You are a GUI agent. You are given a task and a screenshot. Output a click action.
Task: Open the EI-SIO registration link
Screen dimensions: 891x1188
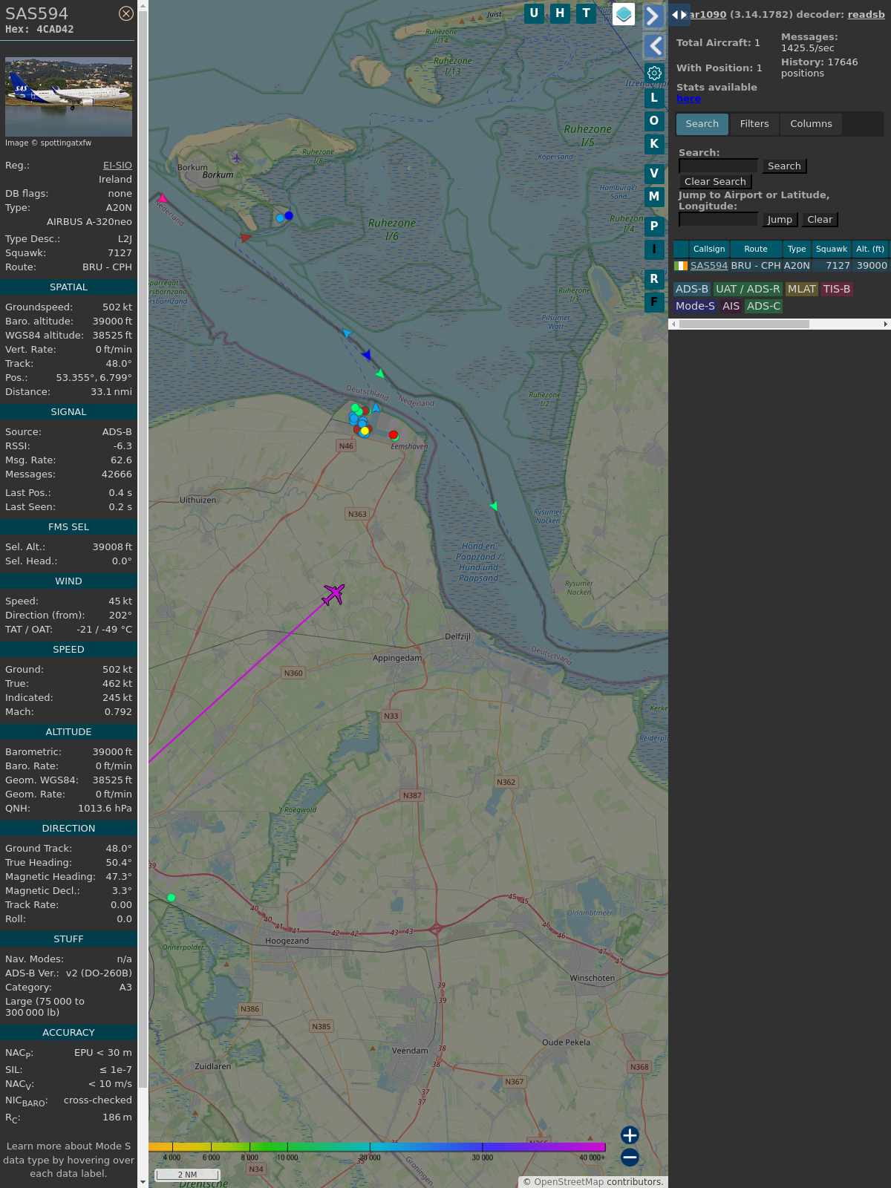[117, 166]
